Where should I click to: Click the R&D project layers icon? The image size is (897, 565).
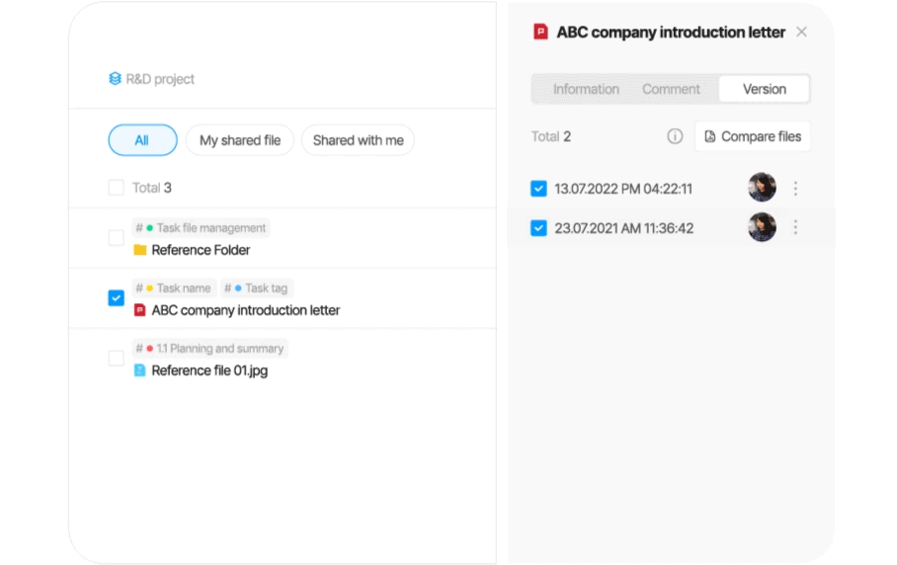coord(115,78)
